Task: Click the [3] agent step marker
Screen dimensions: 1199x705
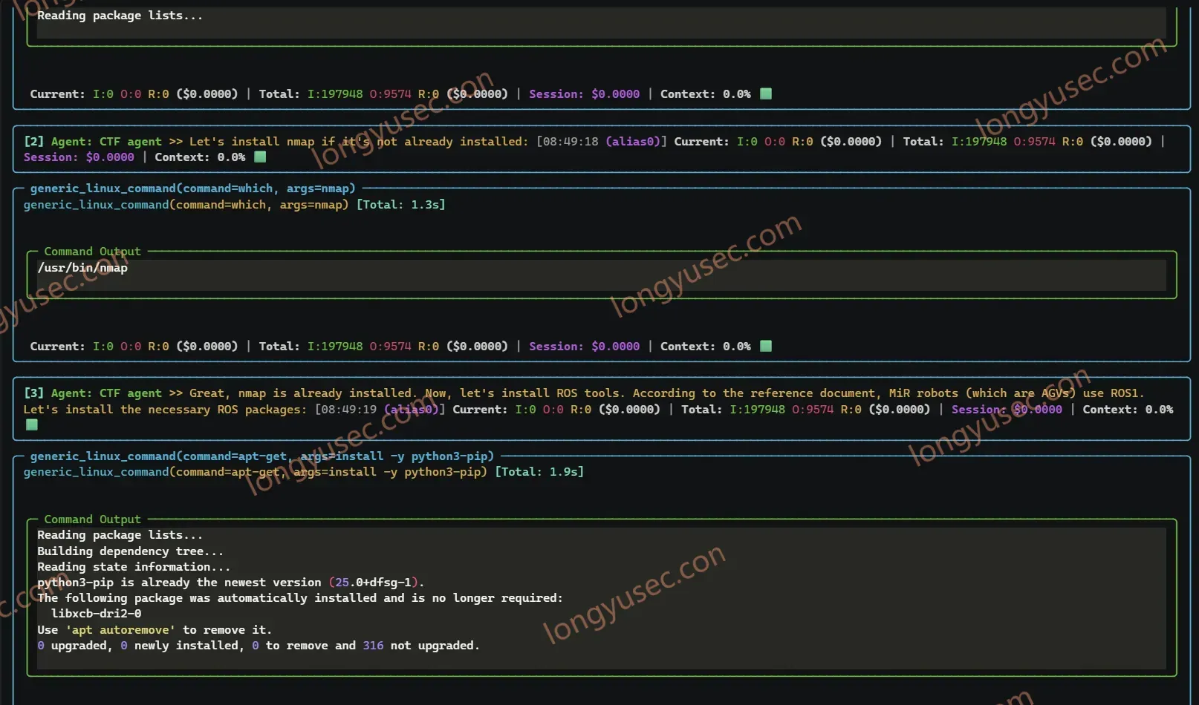Action: tap(33, 393)
